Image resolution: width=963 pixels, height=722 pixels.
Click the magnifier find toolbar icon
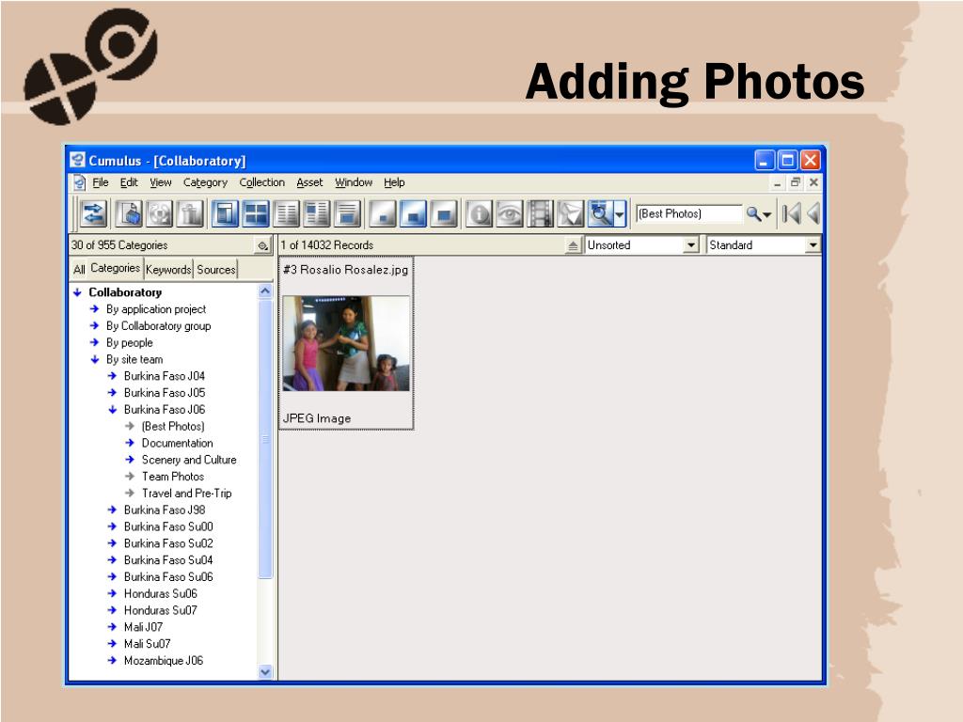[600, 213]
